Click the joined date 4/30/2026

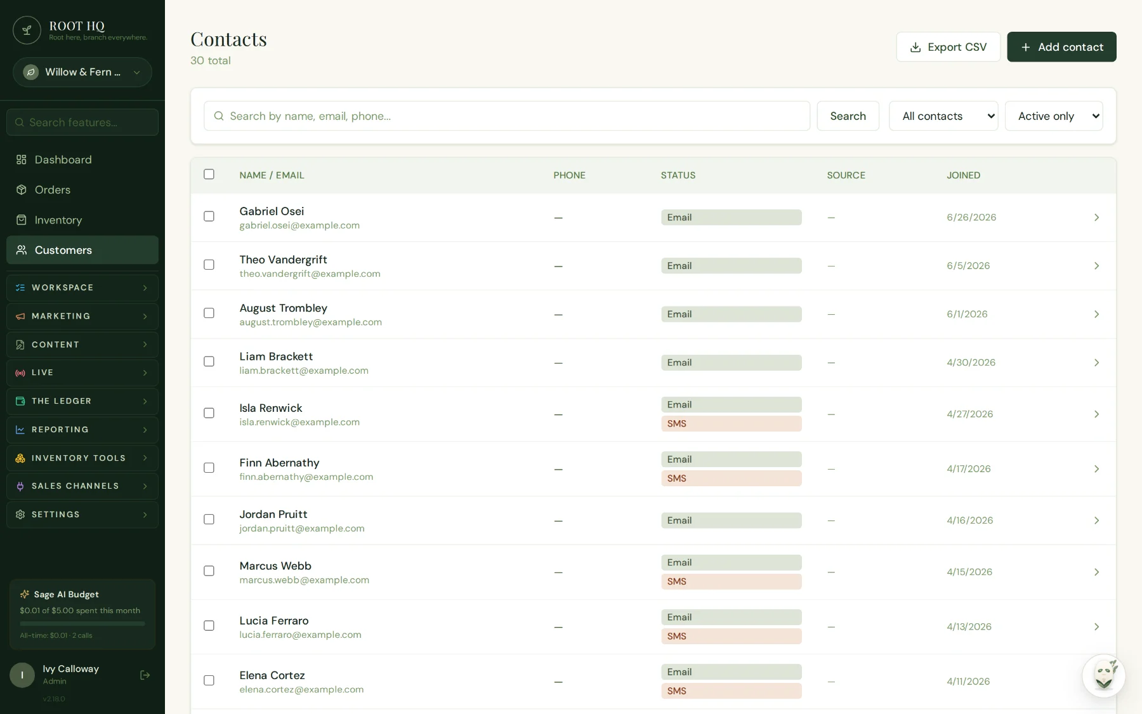[971, 362]
